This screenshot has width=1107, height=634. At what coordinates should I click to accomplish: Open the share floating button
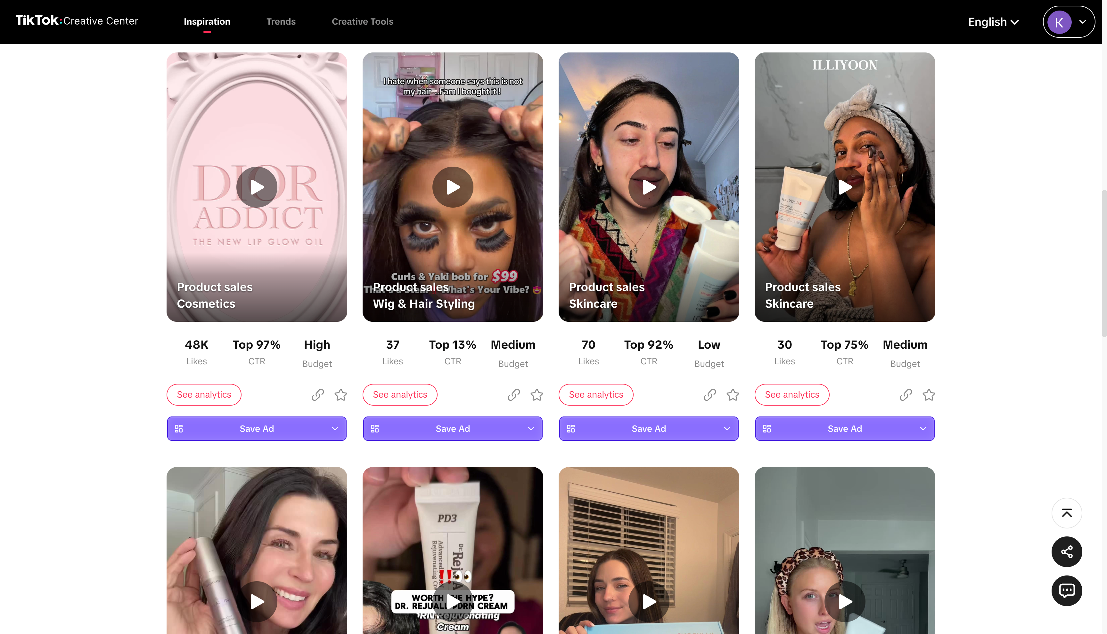pyautogui.click(x=1066, y=552)
